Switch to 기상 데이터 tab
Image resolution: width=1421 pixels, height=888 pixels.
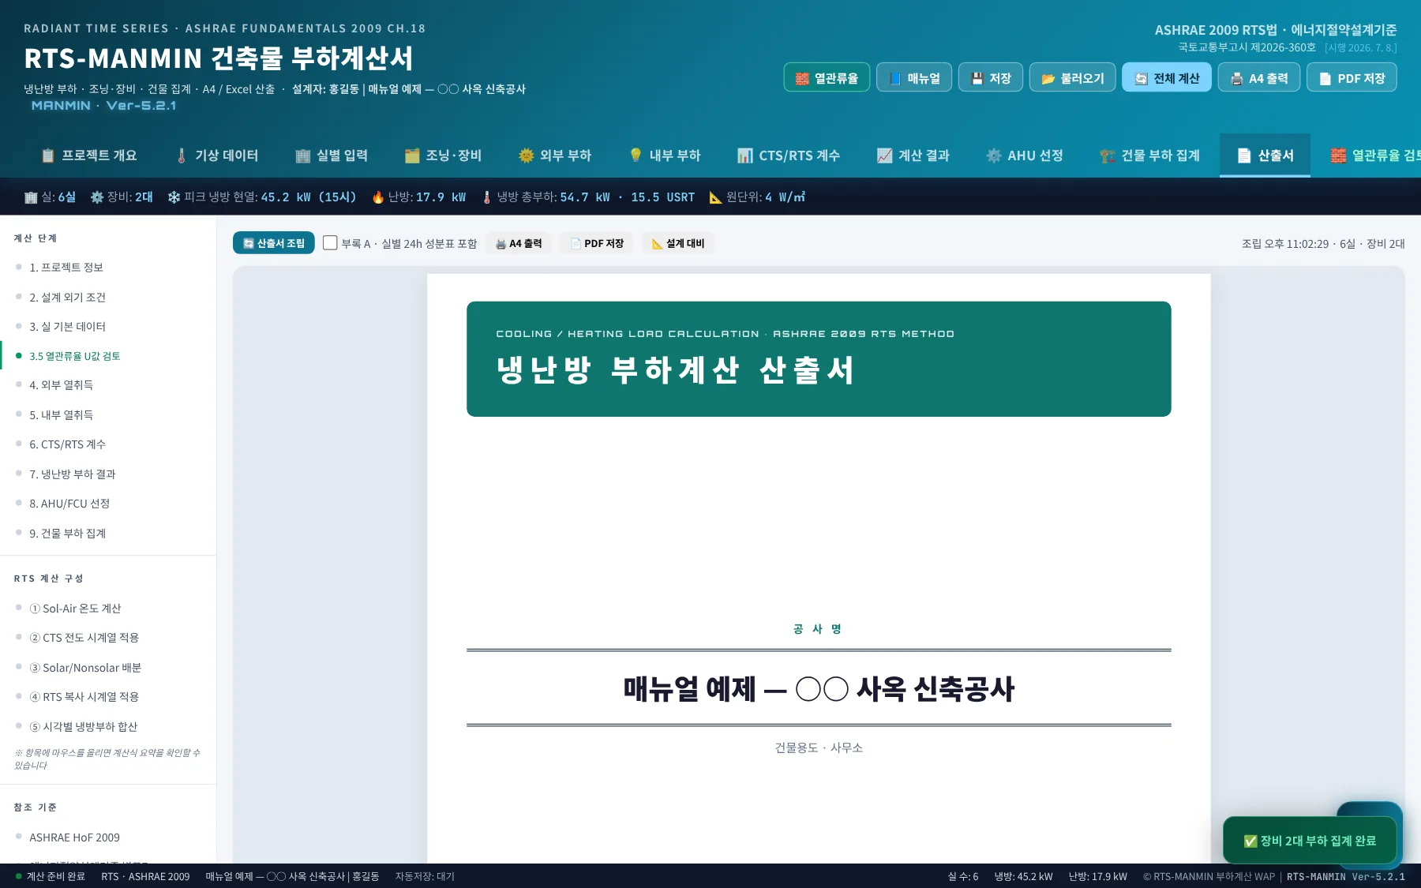[216, 155]
